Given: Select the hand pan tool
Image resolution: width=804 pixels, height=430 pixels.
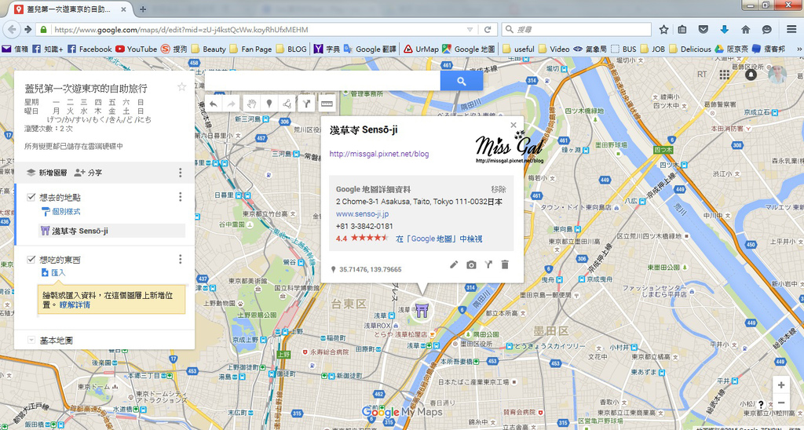Looking at the screenshot, I should click(250, 104).
